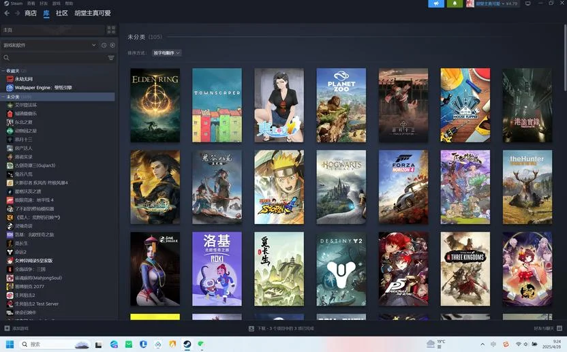Open the 按字母顺序 sort dropdown
Screen dimensions: 567x352
pyautogui.click(x=166, y=52)
